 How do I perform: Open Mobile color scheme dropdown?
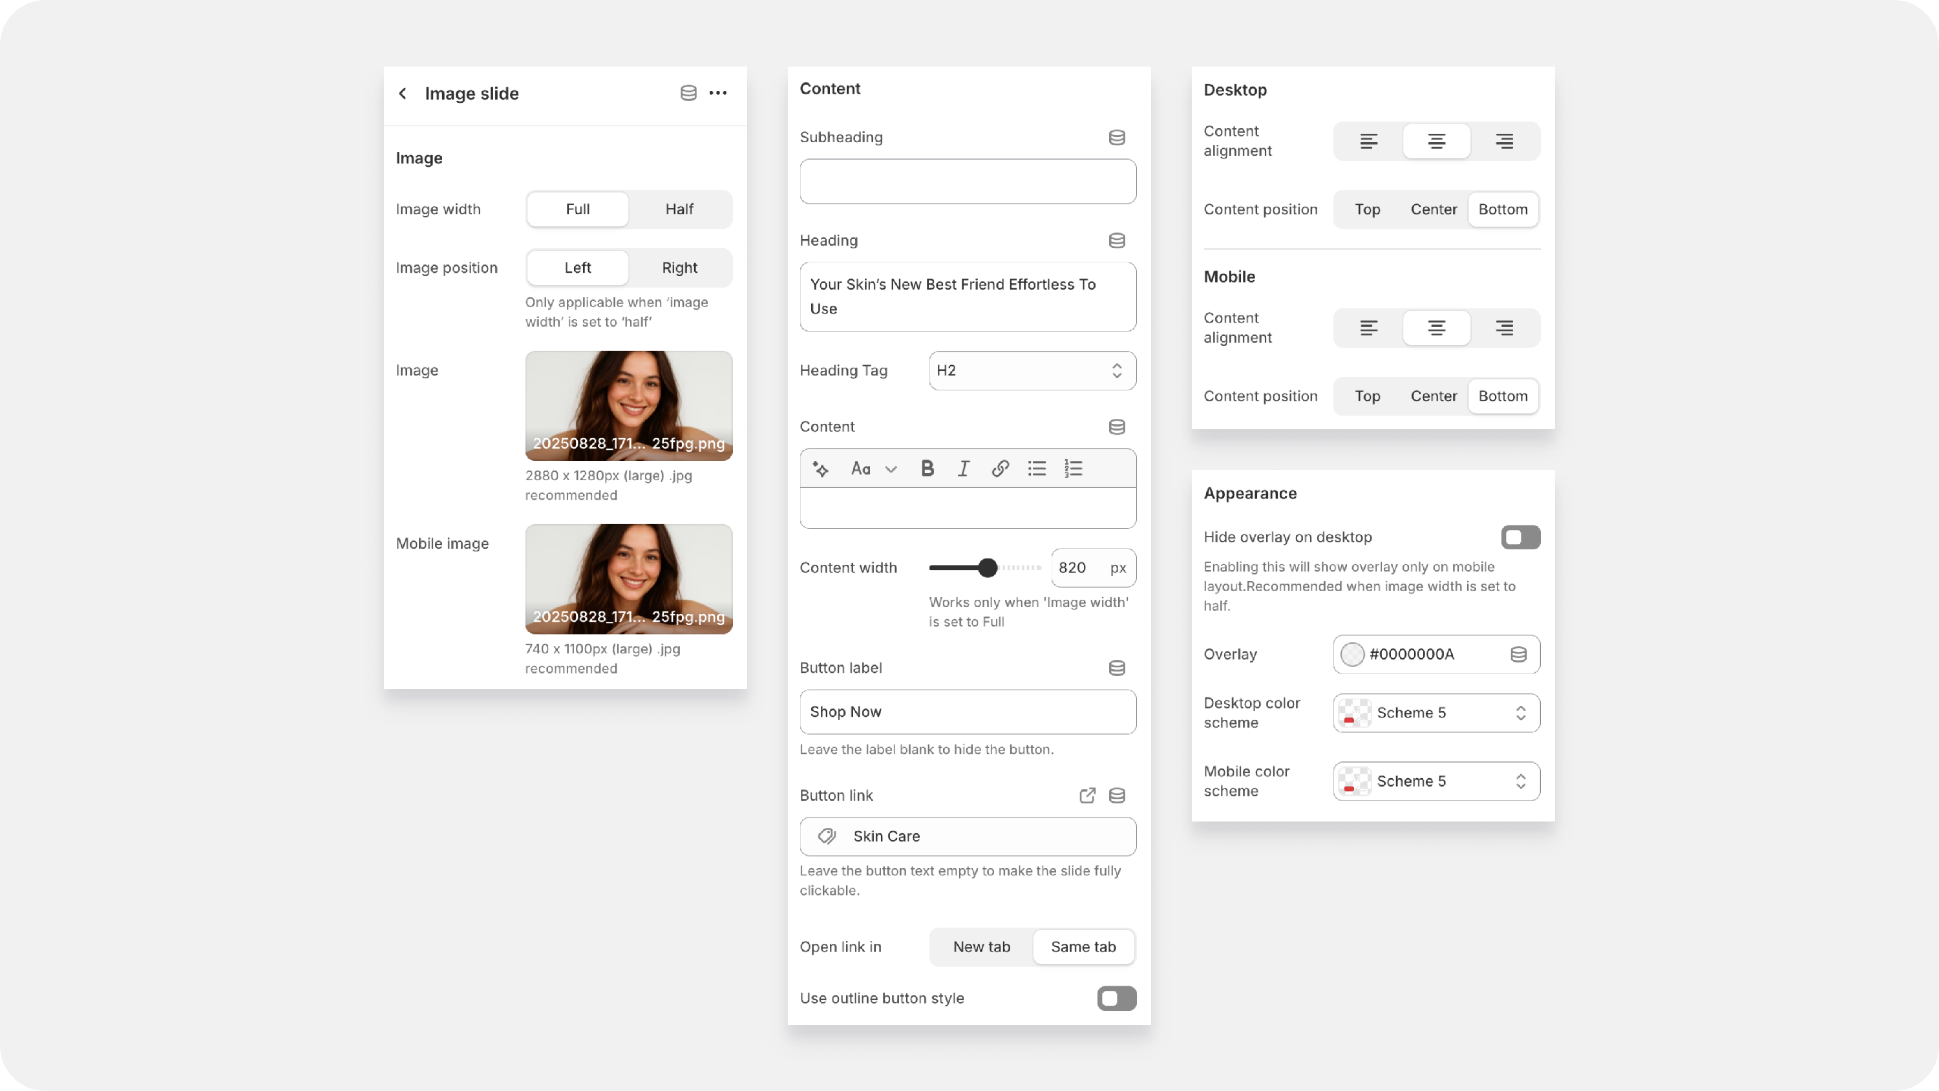[1436, 781]
